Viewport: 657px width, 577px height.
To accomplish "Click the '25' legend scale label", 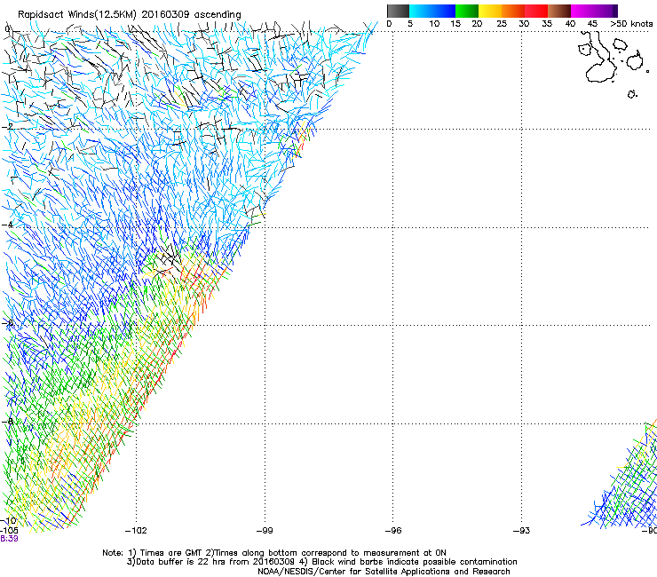I will pos(502,24).
